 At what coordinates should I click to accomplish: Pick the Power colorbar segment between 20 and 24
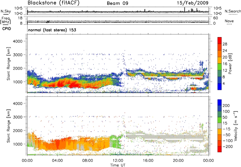tap(220, 54)
